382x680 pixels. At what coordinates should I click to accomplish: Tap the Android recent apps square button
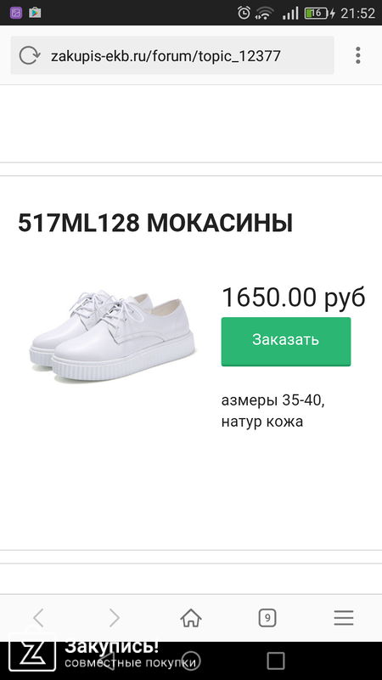click(x=275, y=661)
